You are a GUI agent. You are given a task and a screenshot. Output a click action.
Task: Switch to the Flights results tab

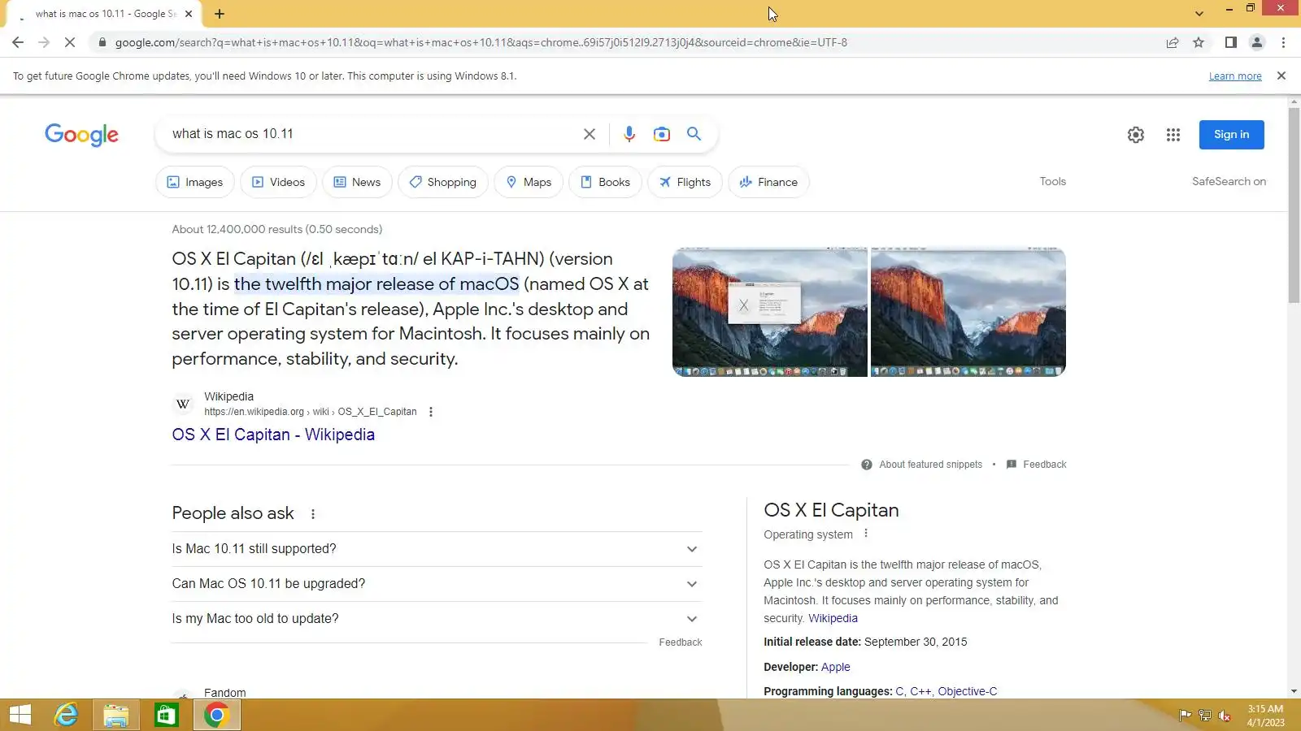pyautogui.click(x=685, y=182)
